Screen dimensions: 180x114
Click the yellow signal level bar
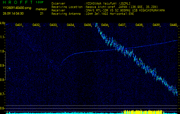[143, 111]
